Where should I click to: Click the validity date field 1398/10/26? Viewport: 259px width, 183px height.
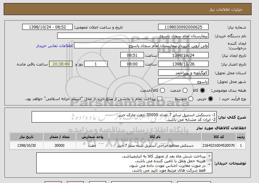183,64
